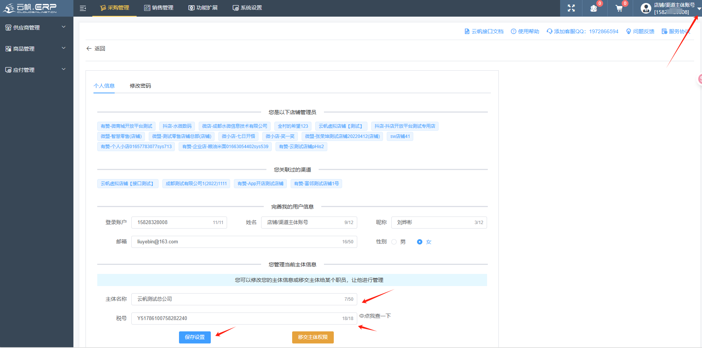The height and width of the screenshot is (348, 702).
Task: Select the 男 gender radio button
Action: pos(394,242)
